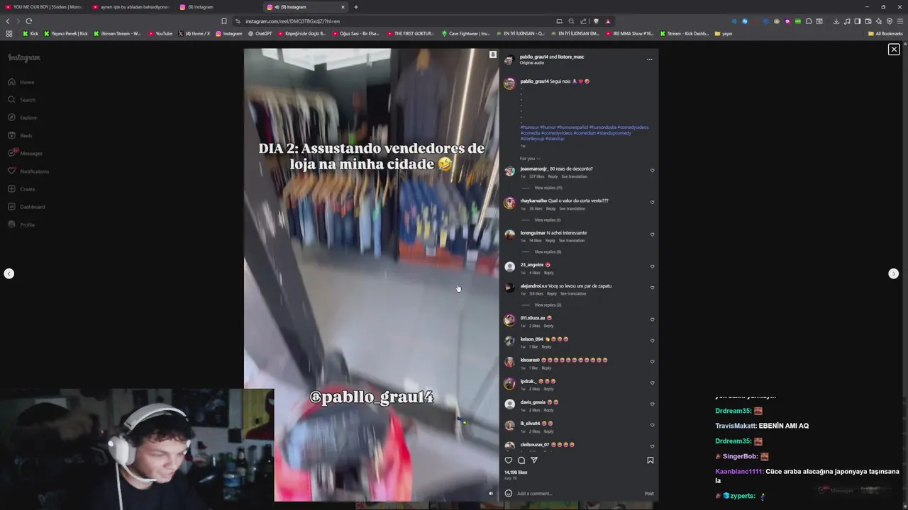Expand the For you comment sort dropdown

coord(530,159)
